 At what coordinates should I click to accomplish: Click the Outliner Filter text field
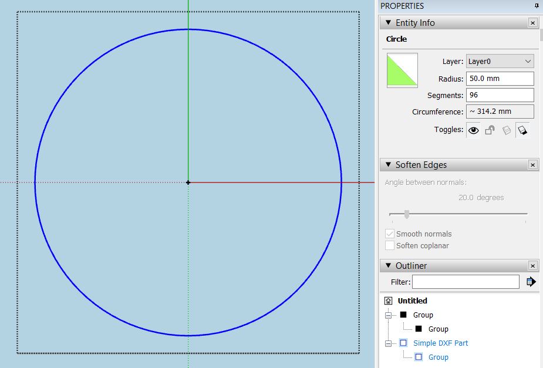click(466, 282)
